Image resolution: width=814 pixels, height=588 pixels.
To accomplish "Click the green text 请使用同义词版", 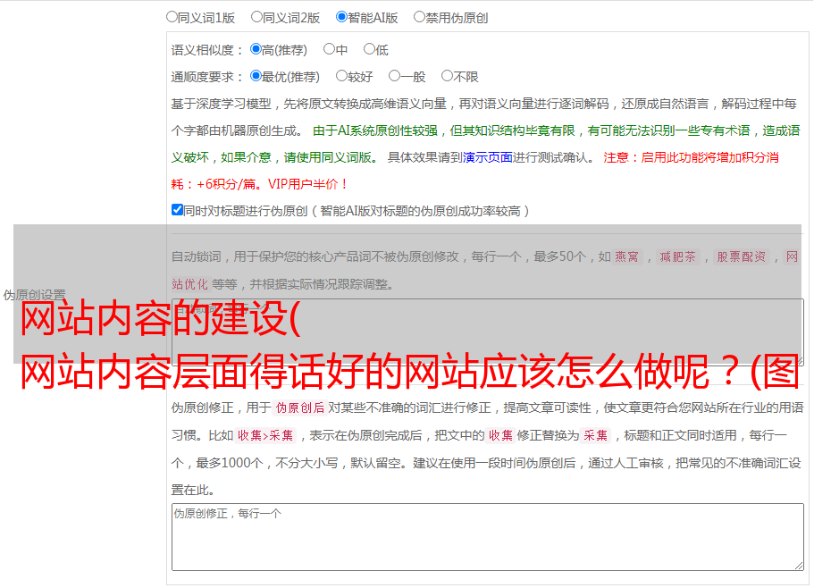I will 328,157.
